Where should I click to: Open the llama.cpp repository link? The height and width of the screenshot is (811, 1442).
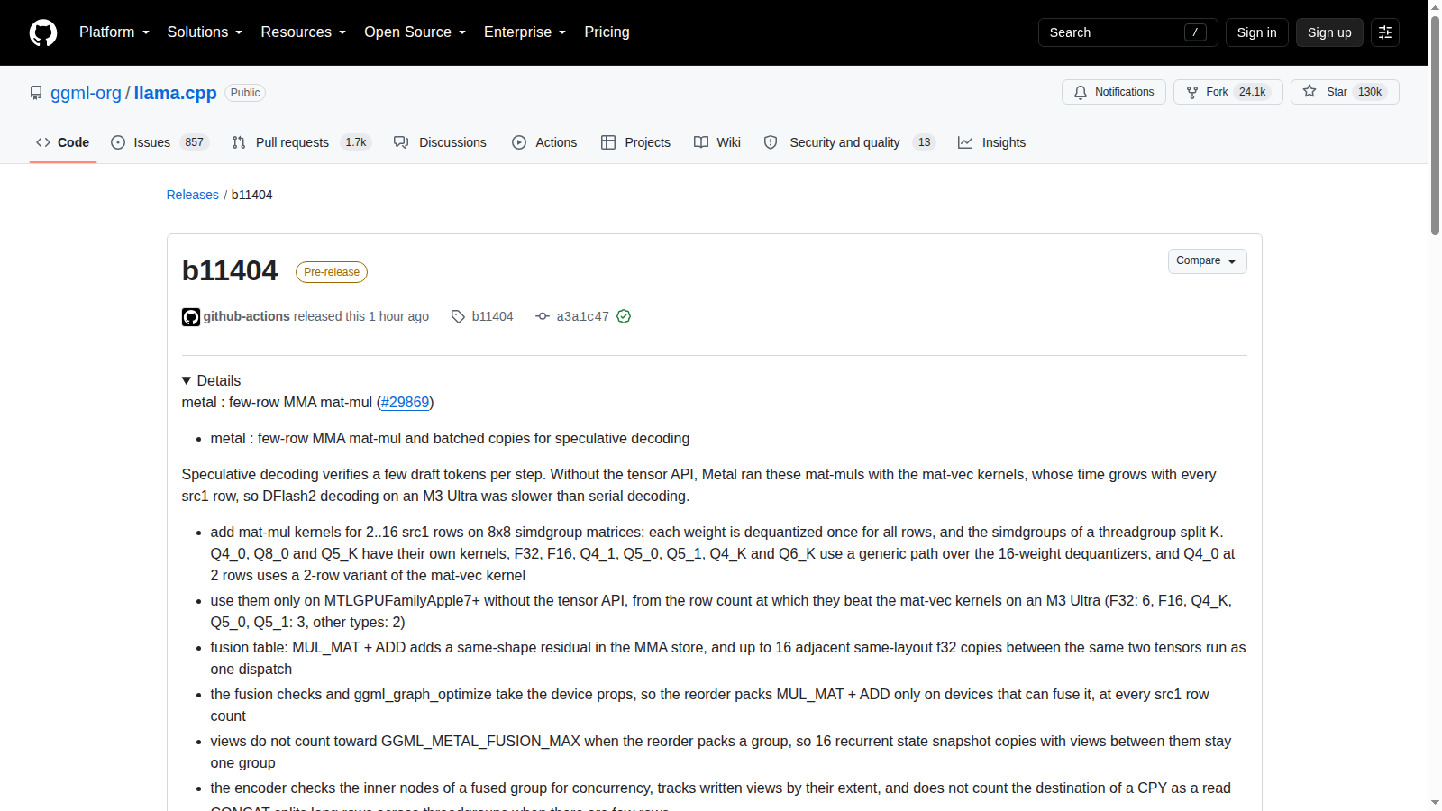(176, 93)
